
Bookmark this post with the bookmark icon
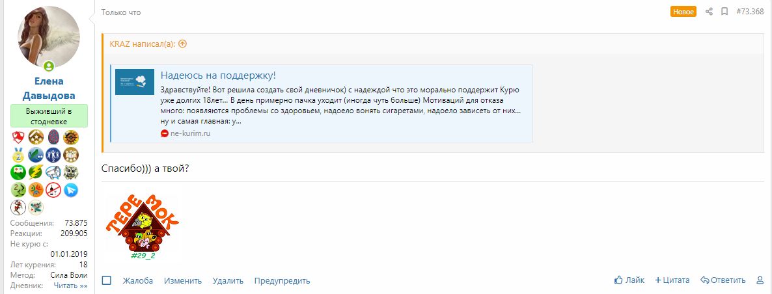[724, 12]
